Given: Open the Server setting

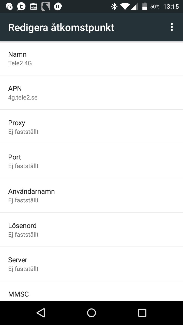Looking at the screenshot, I should coord(91,264).
